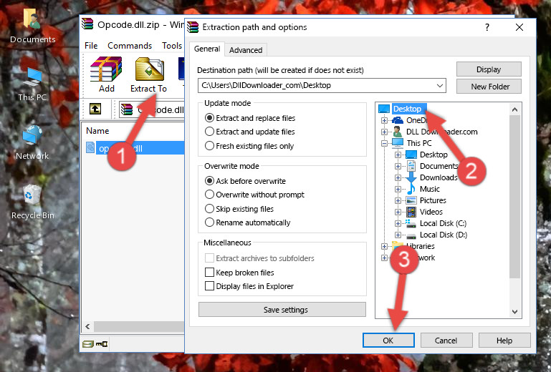Click the Cancel button

click(446, 341)
